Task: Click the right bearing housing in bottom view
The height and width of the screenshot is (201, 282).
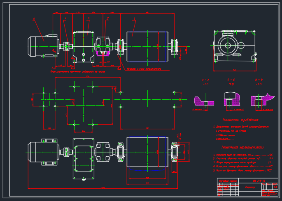Action: coord(174,152)
